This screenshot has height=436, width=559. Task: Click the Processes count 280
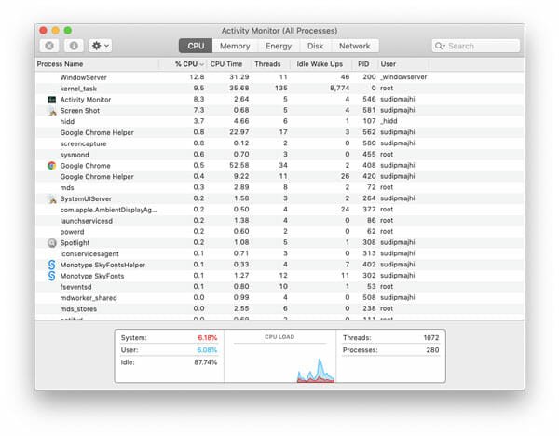coord(432,350)
